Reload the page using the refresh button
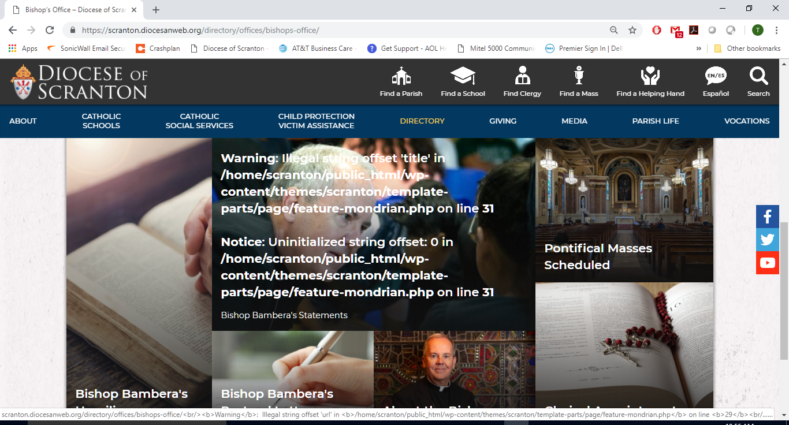Viewport: 789px width, 425px height. click(x=50, y=30)
